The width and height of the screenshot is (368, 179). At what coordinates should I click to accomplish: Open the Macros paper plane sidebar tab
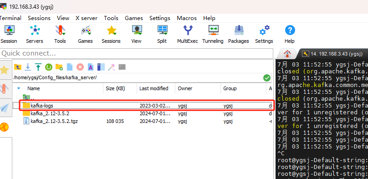[5, 107]
